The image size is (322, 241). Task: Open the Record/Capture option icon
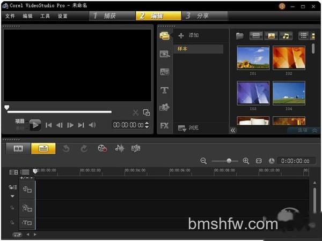click(x=103, y=148)
